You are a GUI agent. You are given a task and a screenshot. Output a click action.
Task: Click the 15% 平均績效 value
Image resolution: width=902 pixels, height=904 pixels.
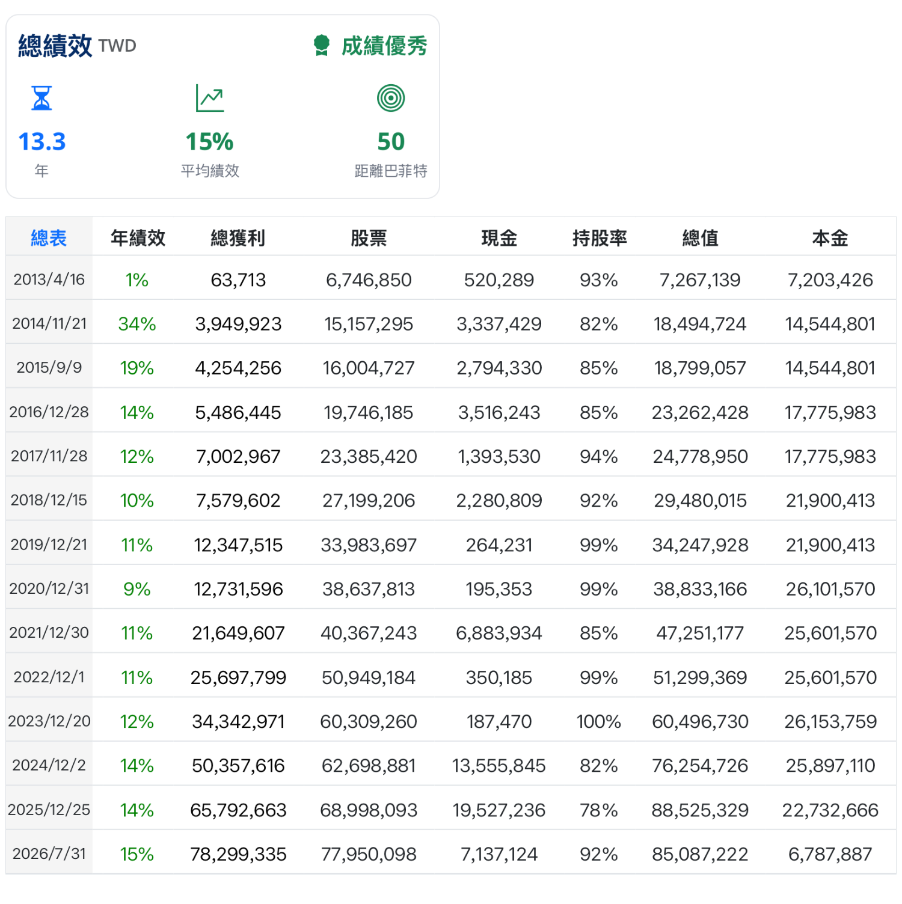tap(210, 142)
